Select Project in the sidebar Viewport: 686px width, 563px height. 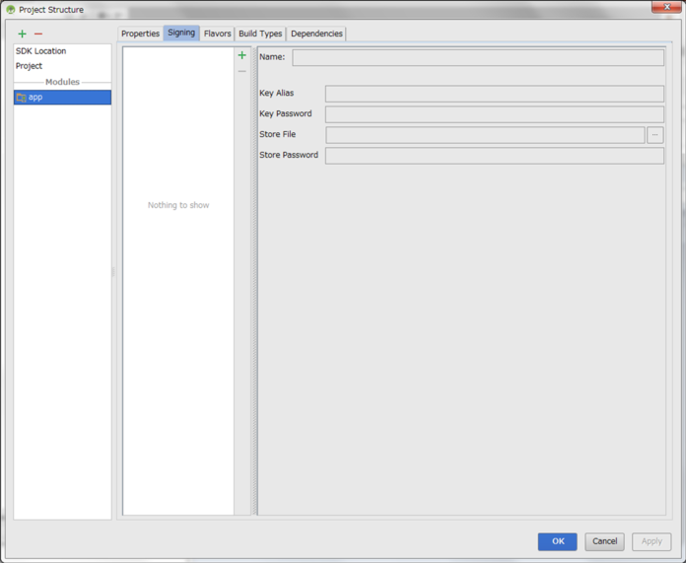click(30, 66)
